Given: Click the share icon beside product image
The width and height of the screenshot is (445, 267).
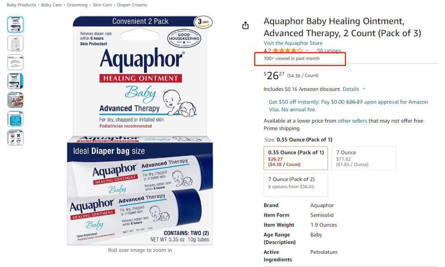Looking at the screenshot, I should pyautogui.click(x=246, y=26).
